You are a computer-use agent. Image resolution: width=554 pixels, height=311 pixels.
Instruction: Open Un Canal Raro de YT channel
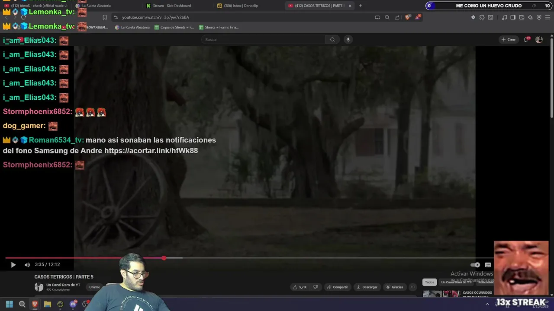tap(63, 285)
